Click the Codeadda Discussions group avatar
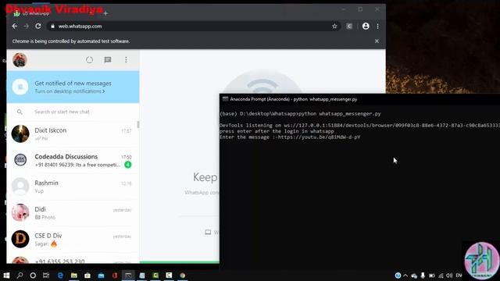Screen dimensions: 500x281 pyautogui.click(x=20, y=160)
